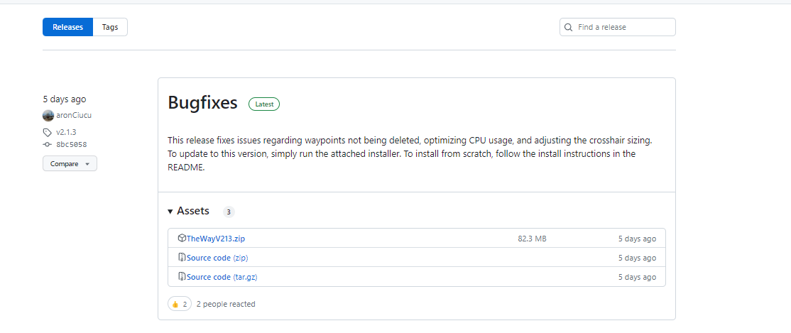Click the aronCiucu avatar image
This screenshot has width=791, height=333.
(48, 116)
